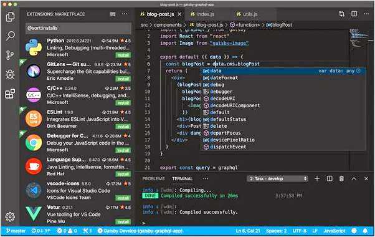375x237 pixels.
Task: Open the Source Control view
Action: (10, 55)
